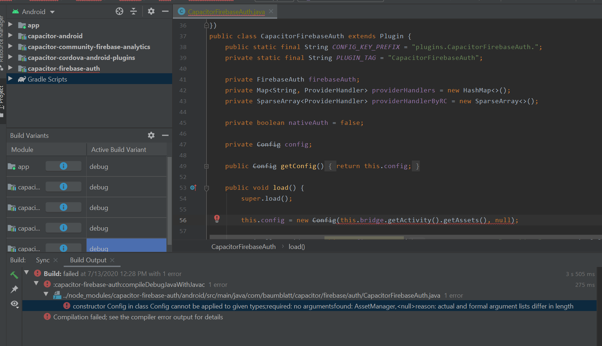Screen dimensions: 602x346
Task: Expand capacitor-community-firebase-analytics node
Action: [x=10, y=47]
